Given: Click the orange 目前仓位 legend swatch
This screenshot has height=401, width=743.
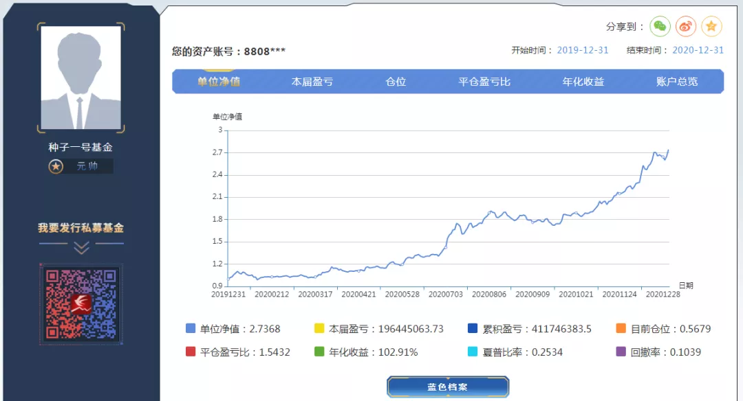Looking at the screenshot, I should pos(621,328).
